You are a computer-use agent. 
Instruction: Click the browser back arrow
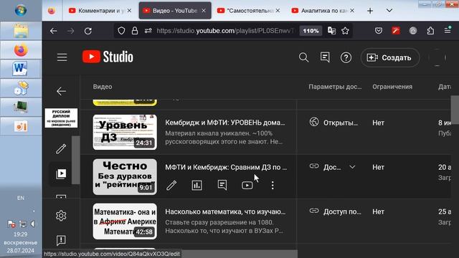coord(53,31)
